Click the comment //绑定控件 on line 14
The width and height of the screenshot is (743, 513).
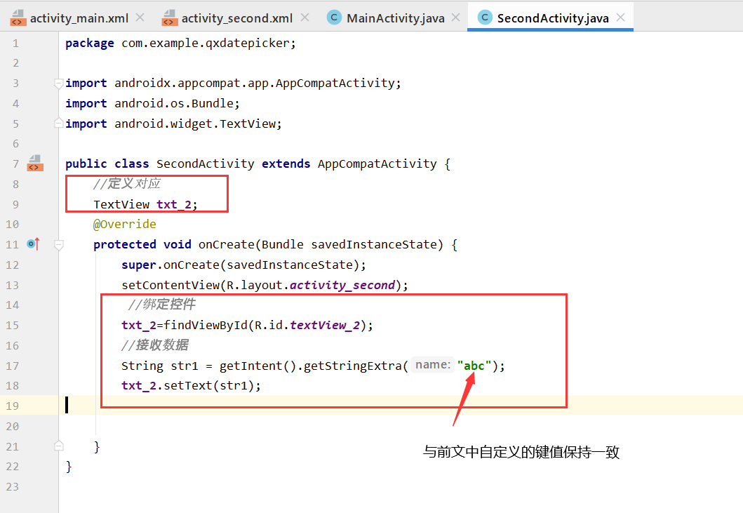tap(162, 305)
